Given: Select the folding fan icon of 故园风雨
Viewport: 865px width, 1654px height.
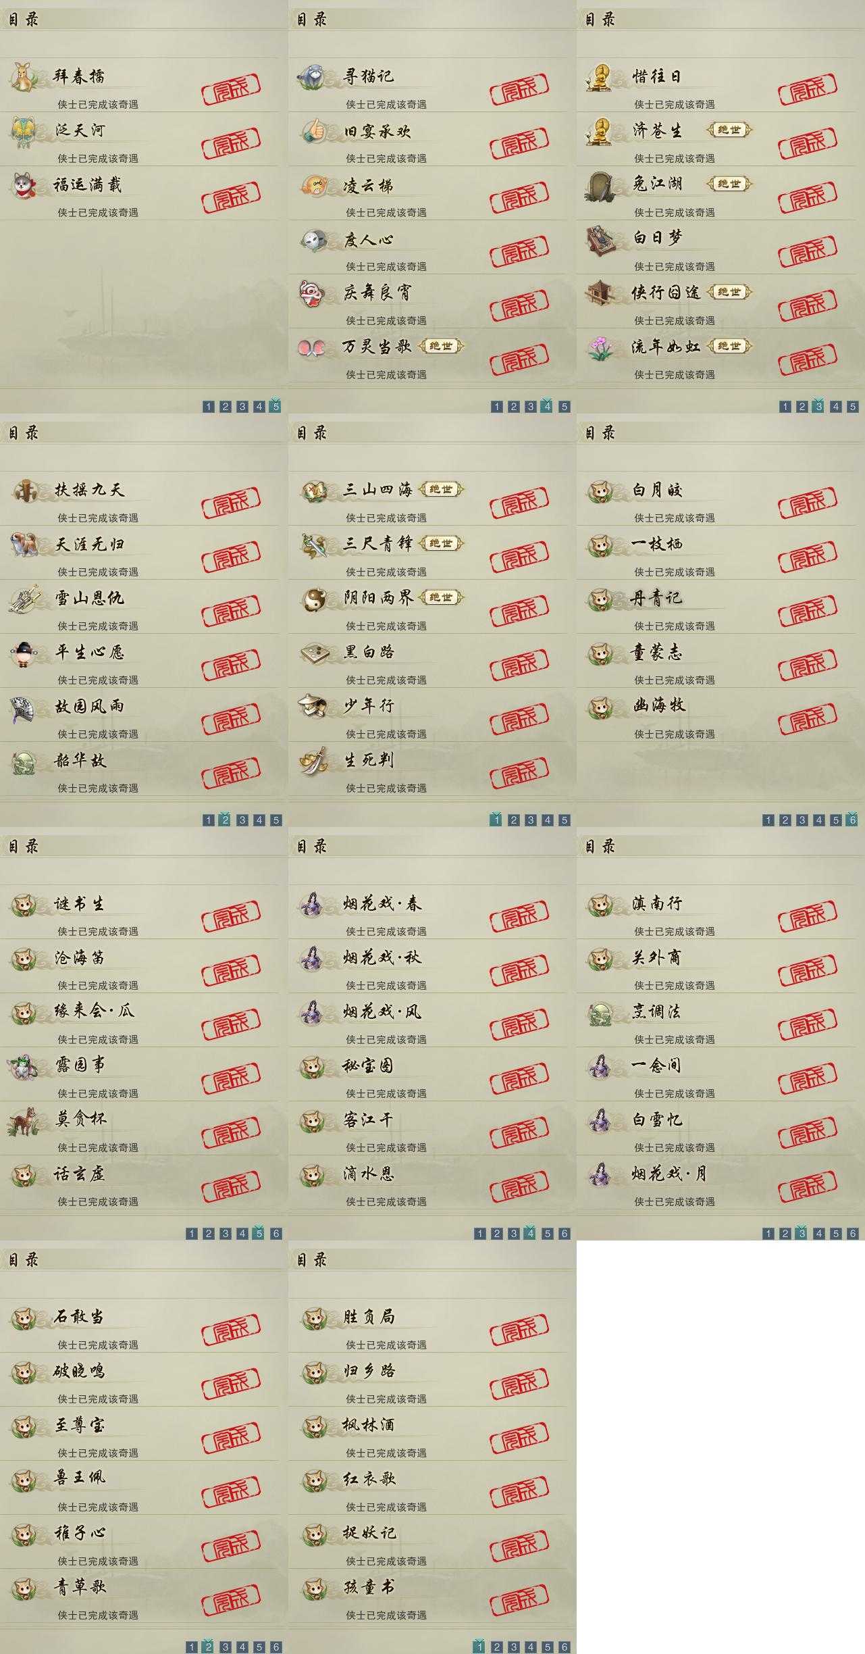Looking at the screenshot, I should [x=24, y=706].
